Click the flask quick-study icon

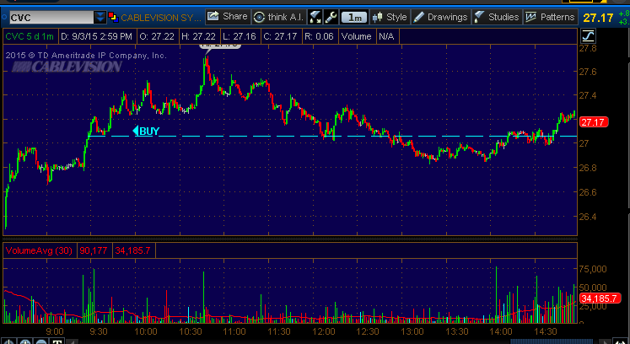point(315,16)
